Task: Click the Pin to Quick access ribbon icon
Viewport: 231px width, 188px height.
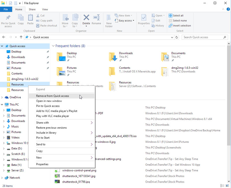Action: 8,21
